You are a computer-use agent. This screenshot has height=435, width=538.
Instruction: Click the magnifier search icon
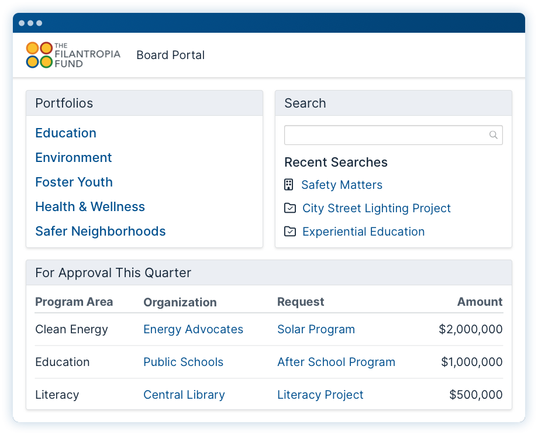tap(493, 135)
